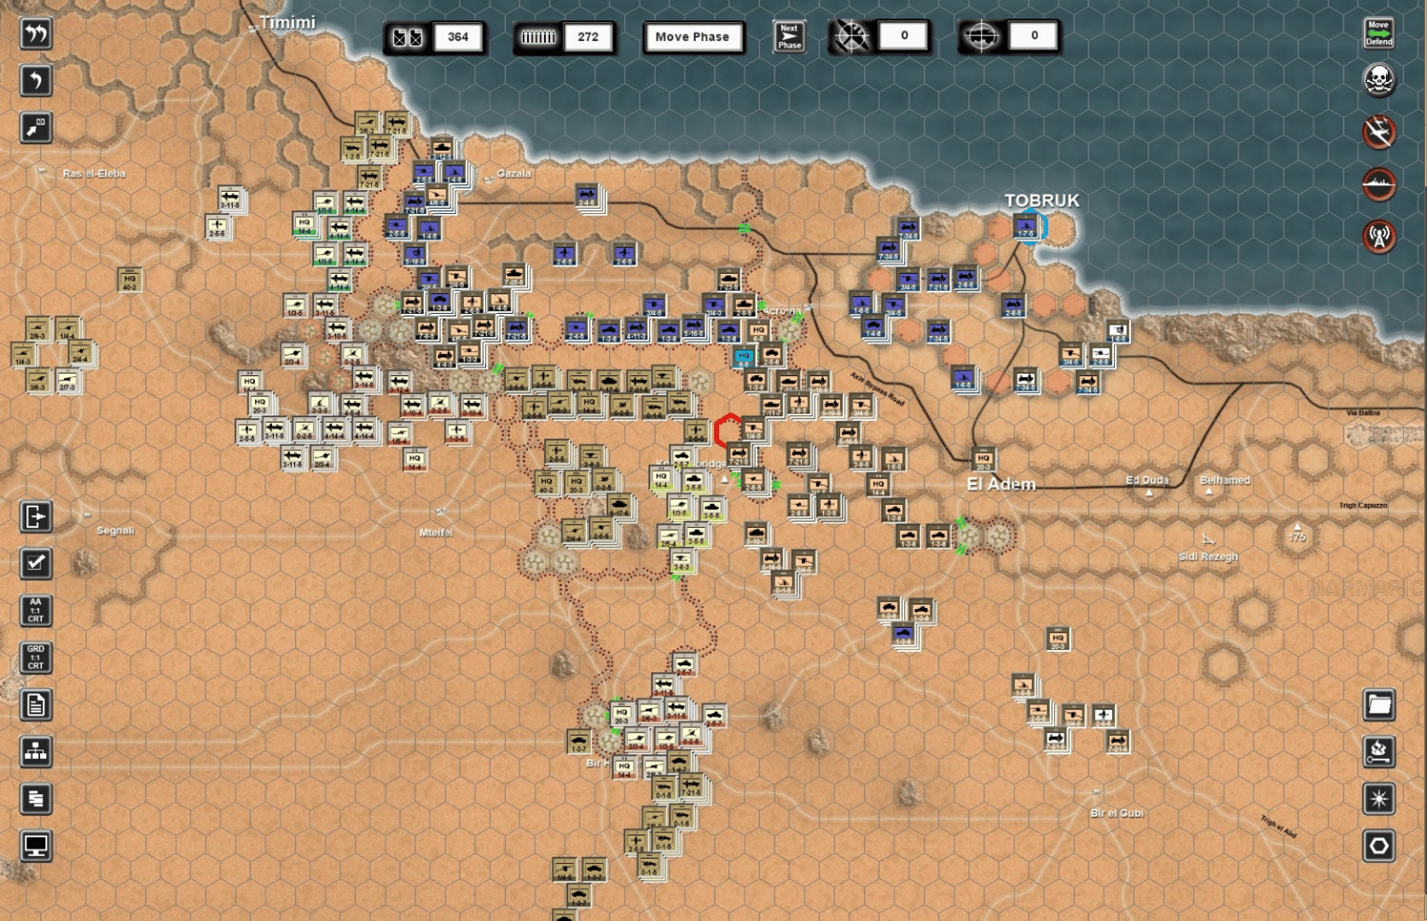
Task: Click the tank crosshair target icon
Action: click(981, 37)
